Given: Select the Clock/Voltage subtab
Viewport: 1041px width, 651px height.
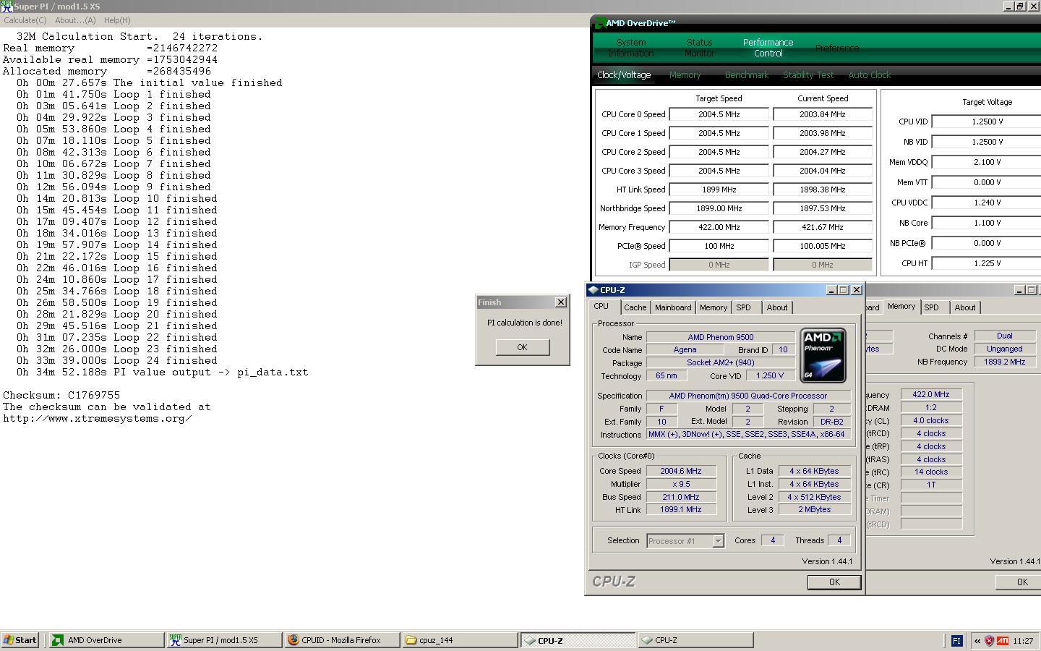Looking at the screenshot, I should tap(624, 75).
